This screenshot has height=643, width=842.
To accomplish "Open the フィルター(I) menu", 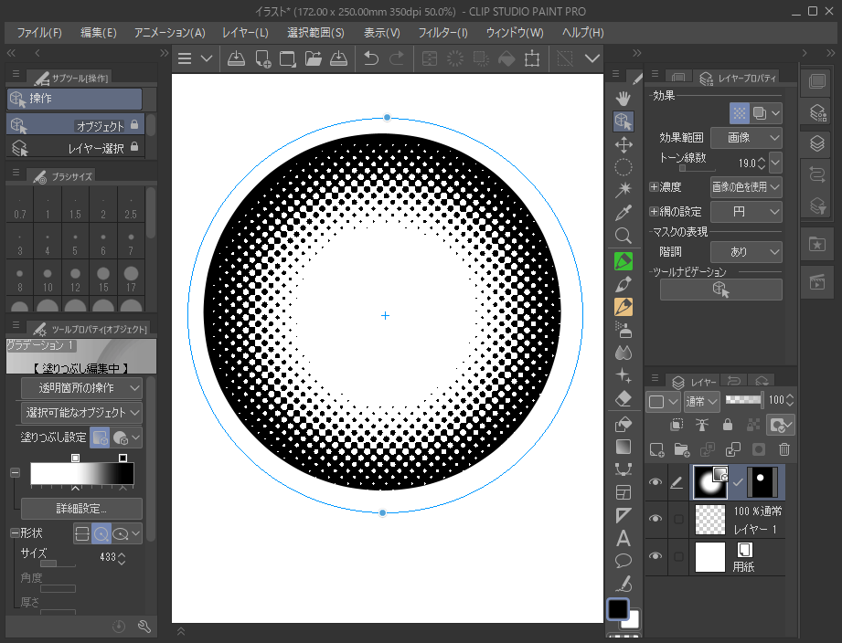I will [x=442, y=33].
